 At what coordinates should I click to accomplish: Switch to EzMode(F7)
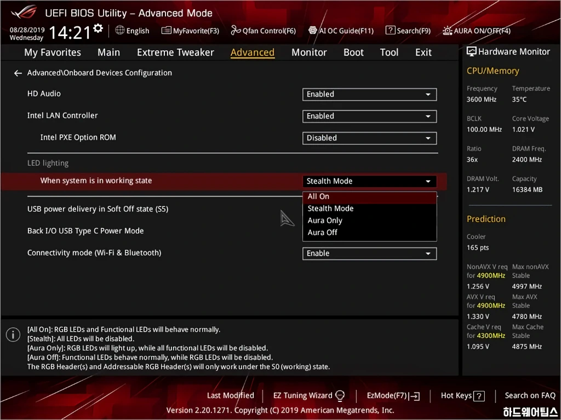[393, 396]
